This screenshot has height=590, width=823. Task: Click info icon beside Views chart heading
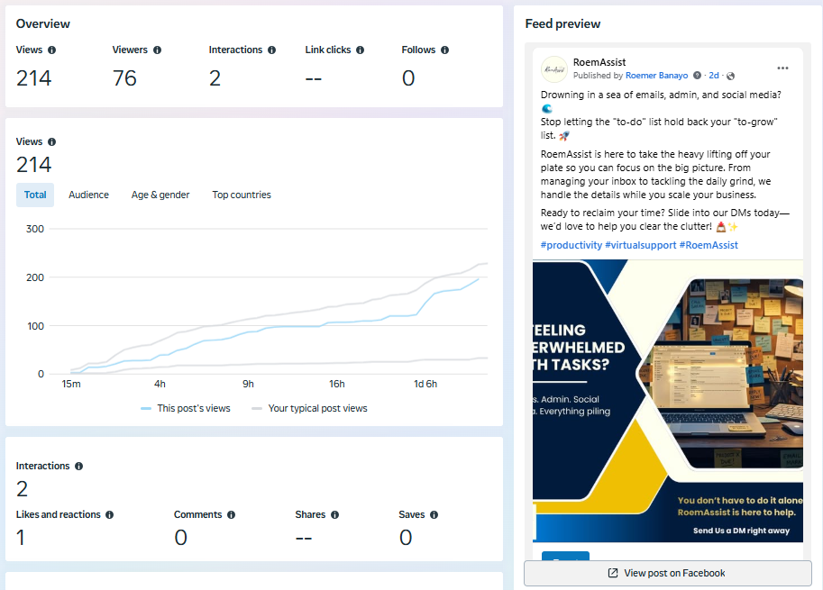pyautogui.click(x=51, y=142)
